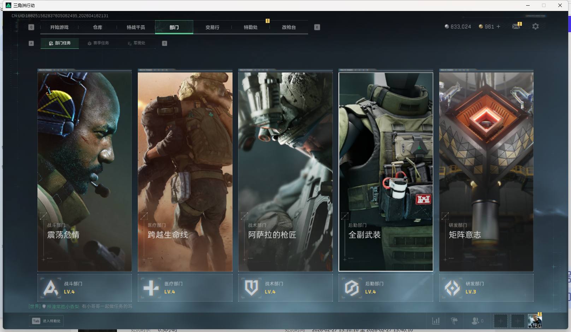Open the 交易行 tab
The width and height of the screenshot is (571, 332).
click(212, 27)
